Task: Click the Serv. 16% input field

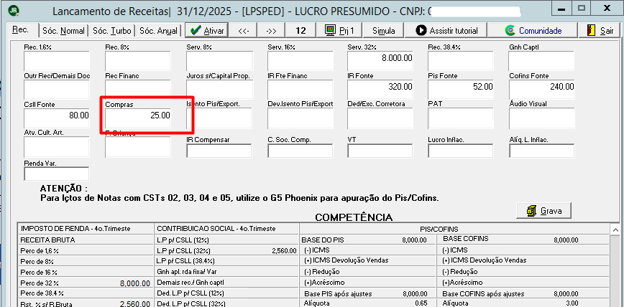Action: coord(300,61)
